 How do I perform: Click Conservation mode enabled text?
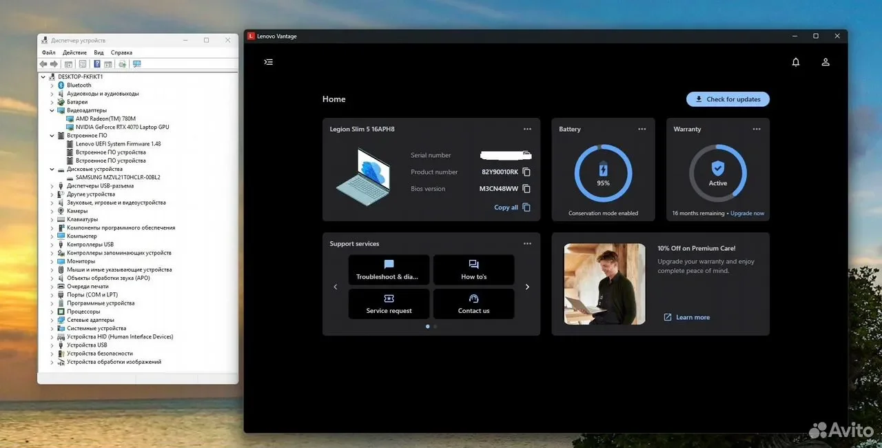coord(603,214)
